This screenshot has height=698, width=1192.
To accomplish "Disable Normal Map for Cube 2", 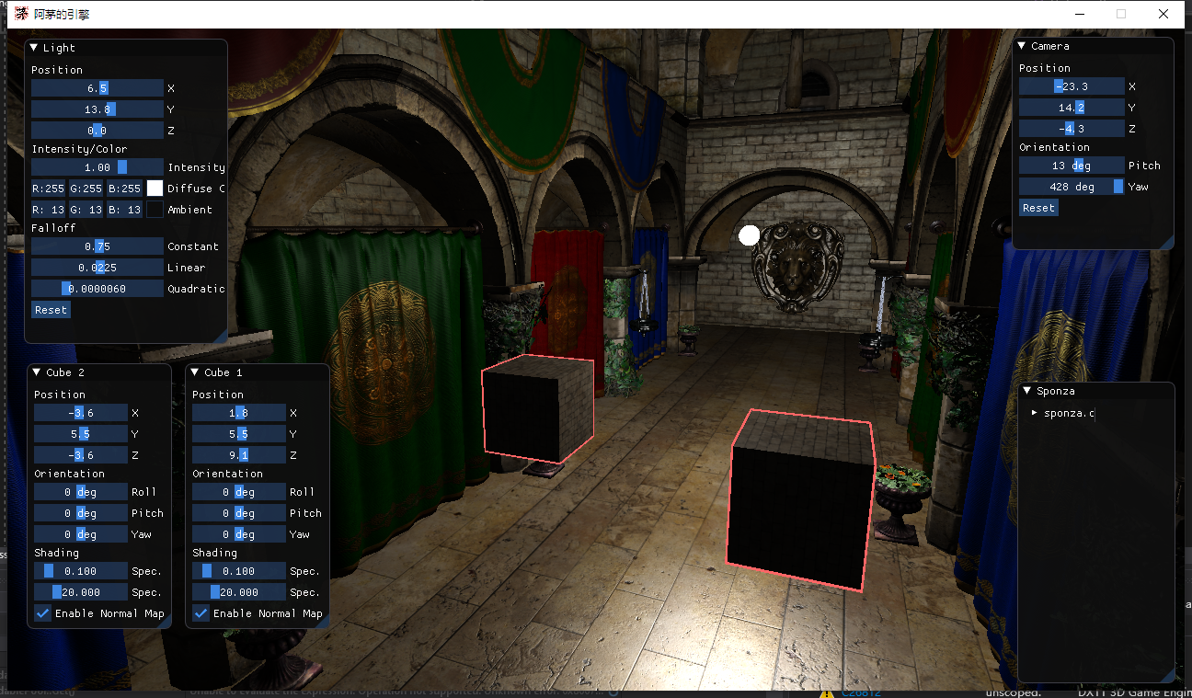I will click(43, 613).
